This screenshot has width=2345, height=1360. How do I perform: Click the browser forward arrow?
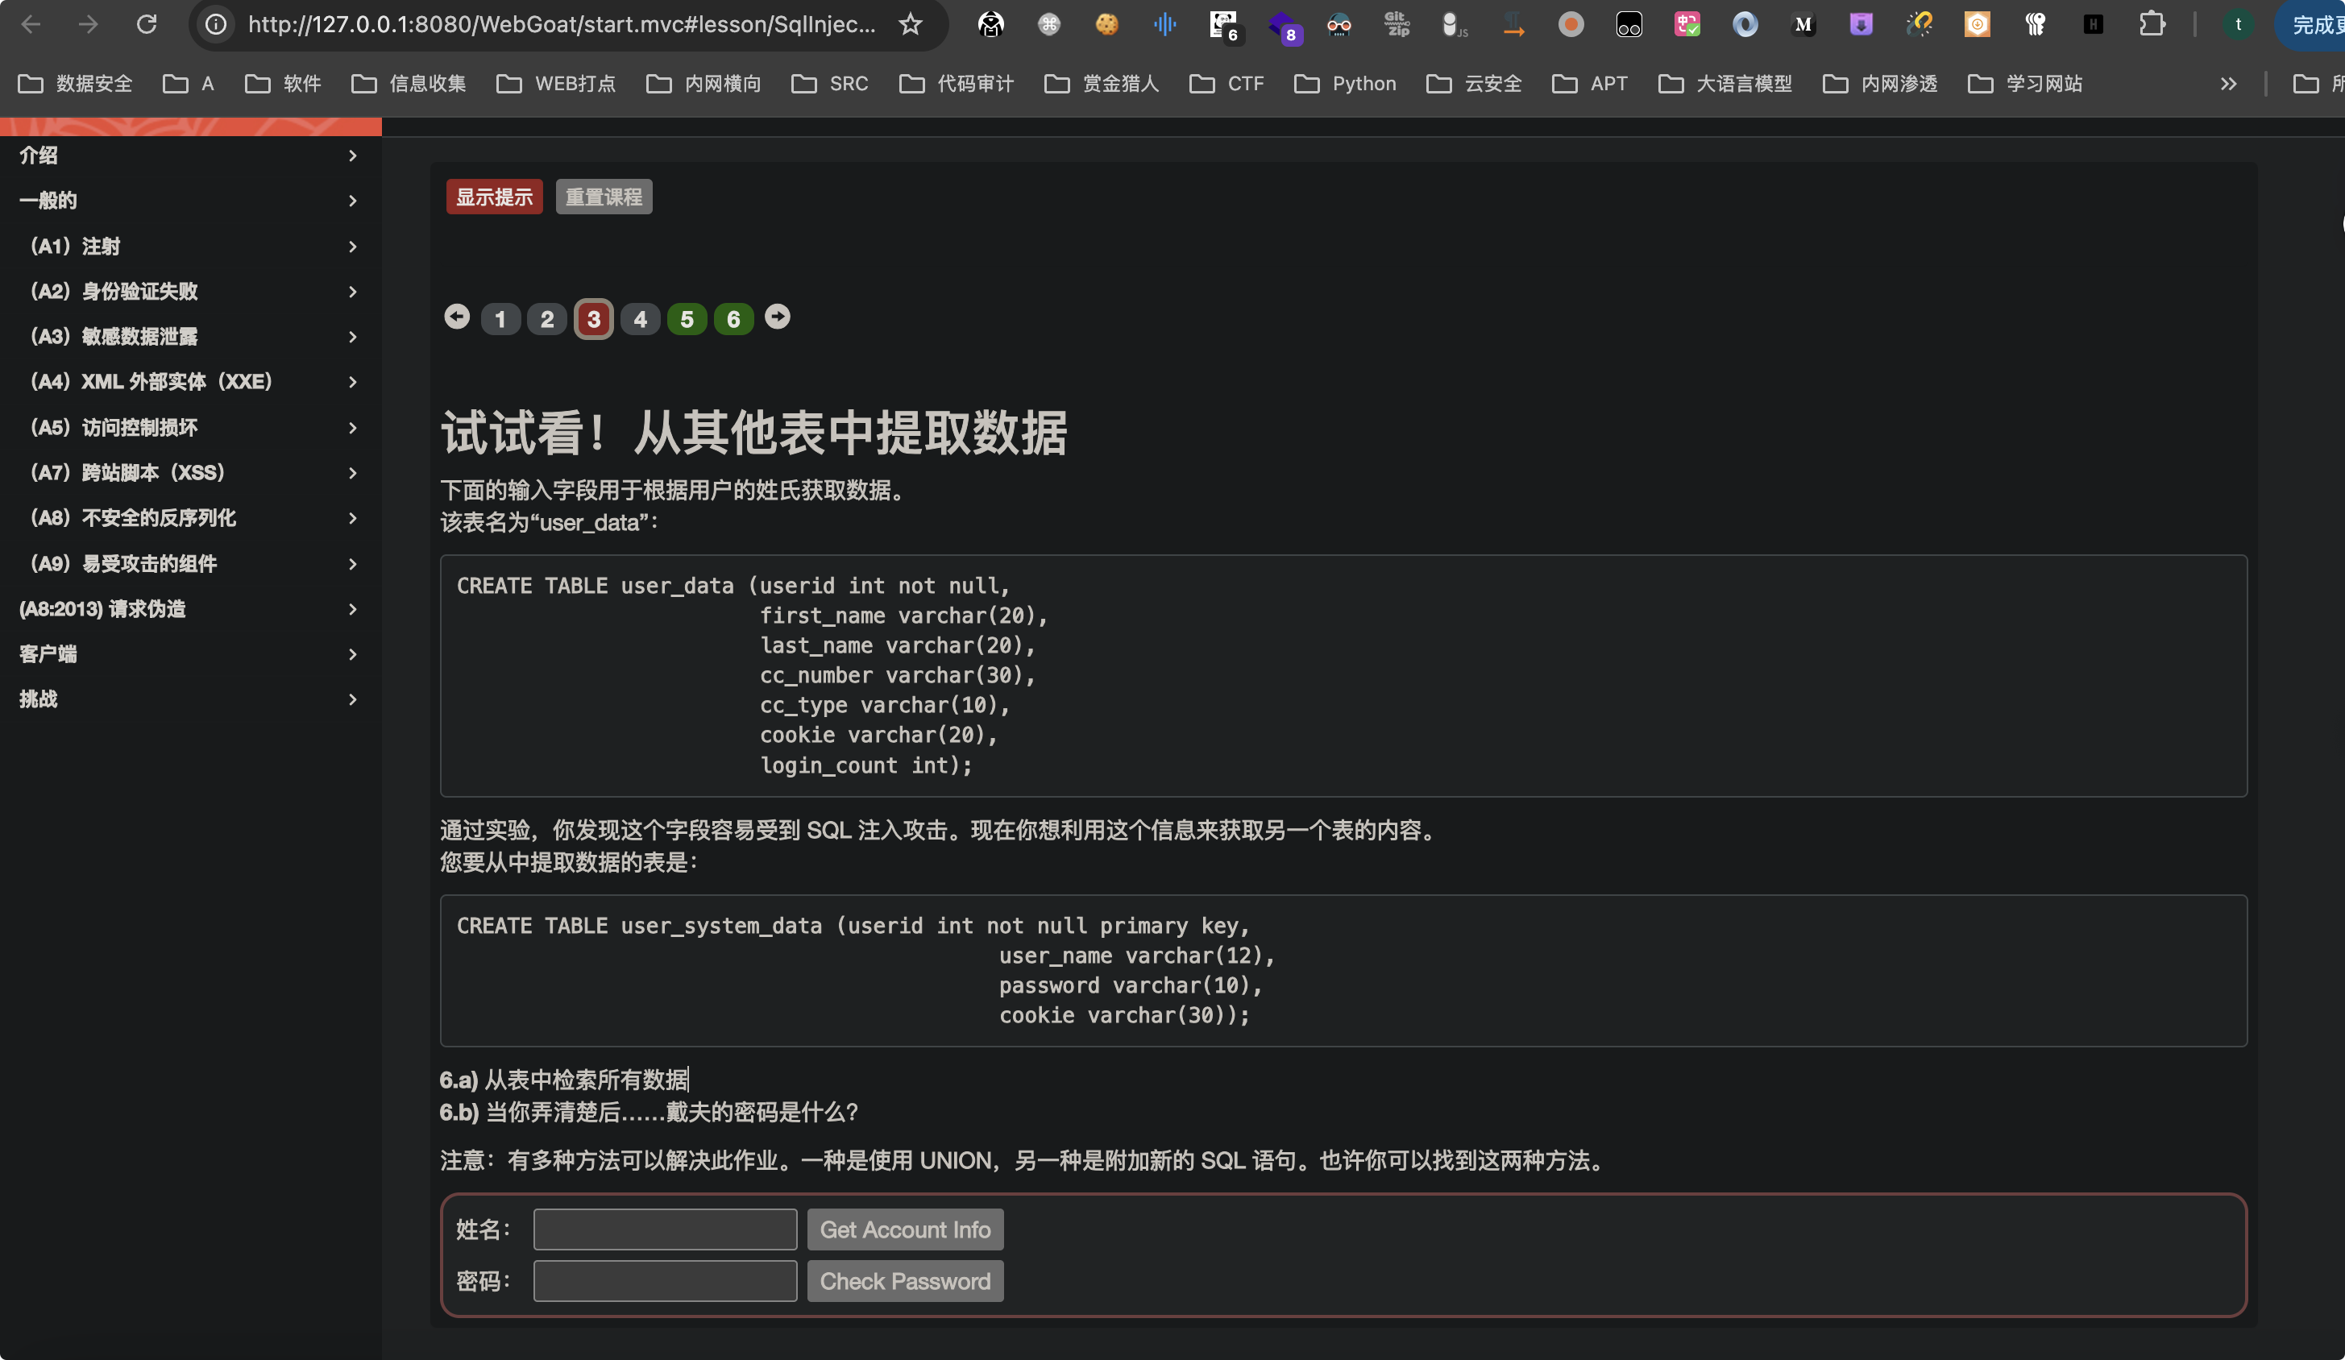(89, 24)
